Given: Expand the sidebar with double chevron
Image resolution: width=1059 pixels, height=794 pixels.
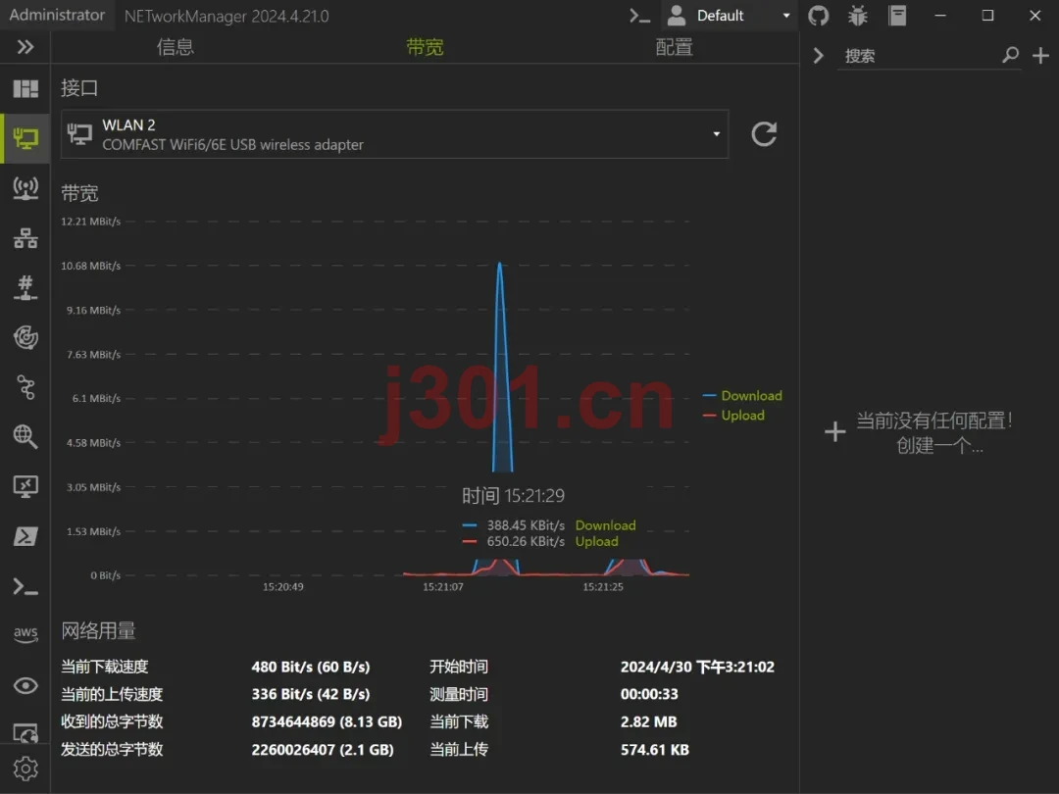Looking at the screenshot, I should click(x=25, y=47).
